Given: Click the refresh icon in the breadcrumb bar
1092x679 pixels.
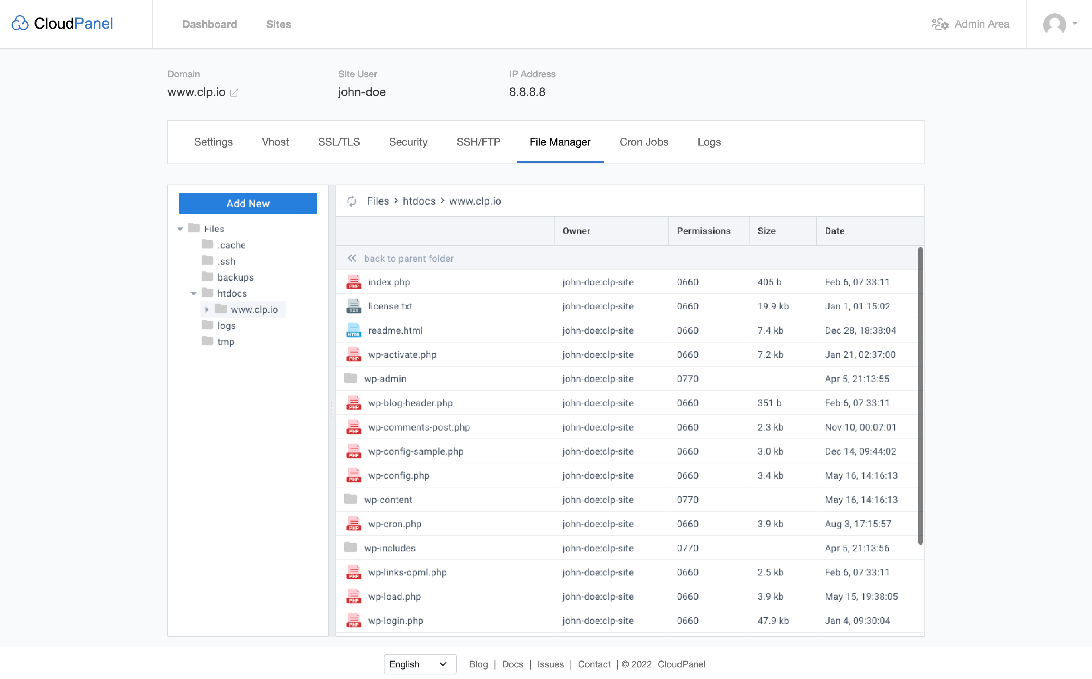Looking at the screenshot, I should (352, 201).
